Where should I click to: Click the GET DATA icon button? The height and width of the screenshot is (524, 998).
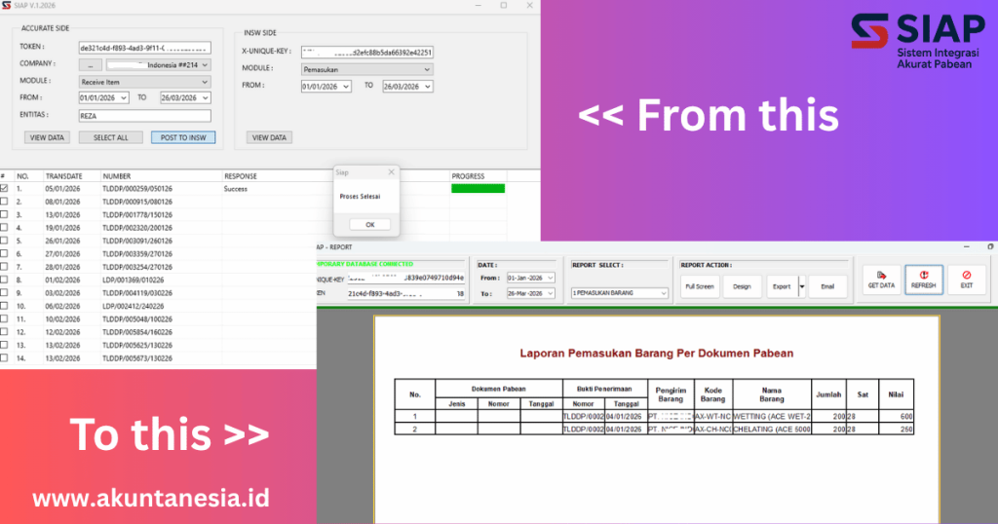coord(883,280)
